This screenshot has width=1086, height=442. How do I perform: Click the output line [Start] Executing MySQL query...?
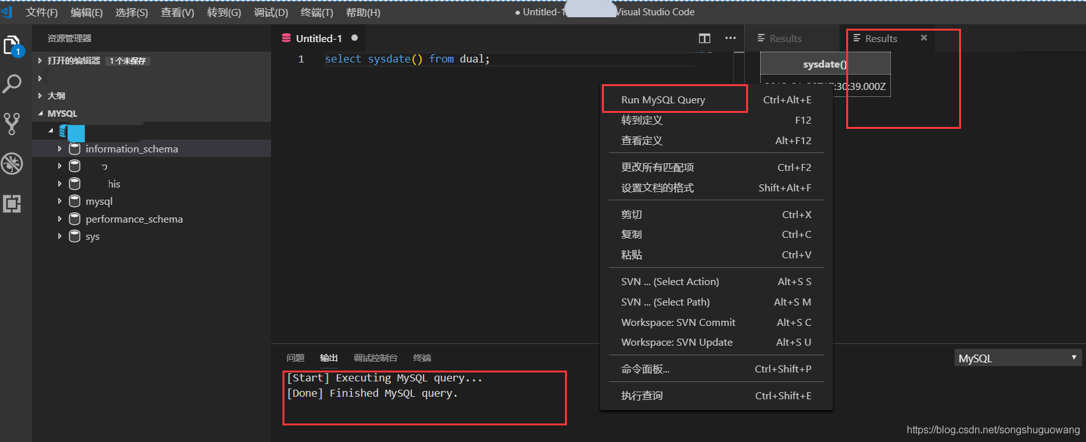[385, 378]
